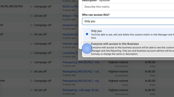Open 'recession pr...' link in Campaign off row
Viewport: 174px width, 97px height.
coord(70,25)
